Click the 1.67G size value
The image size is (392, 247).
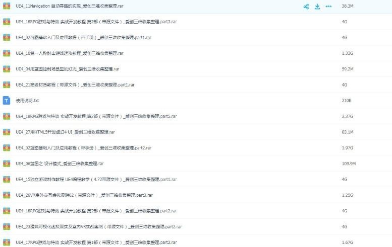coord(348,242)
